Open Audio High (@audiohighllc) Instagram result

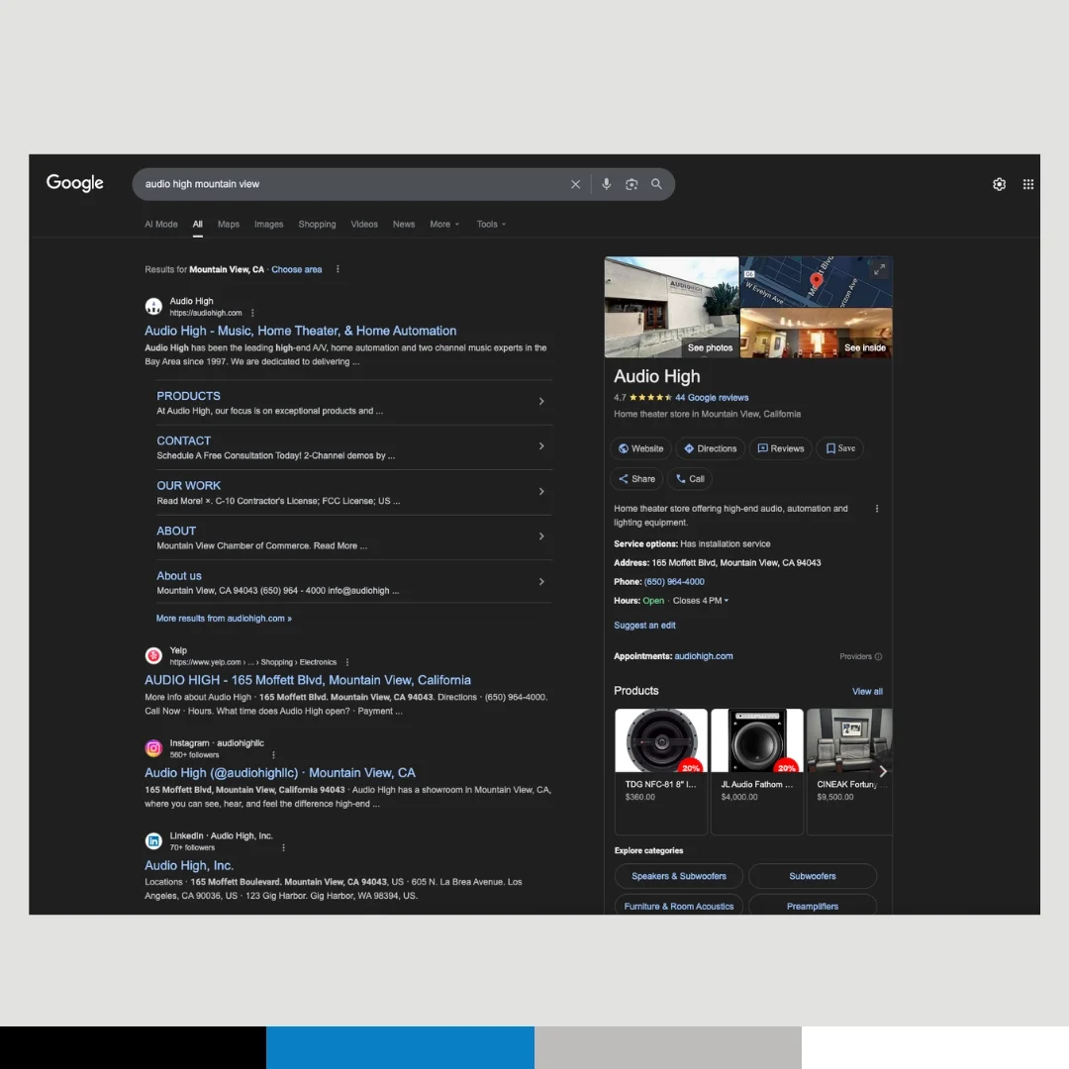pyautogui.click(x=279, y=772)
